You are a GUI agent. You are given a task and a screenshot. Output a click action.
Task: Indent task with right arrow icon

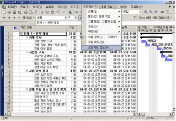pyautogui.click(x=9, y=18)
